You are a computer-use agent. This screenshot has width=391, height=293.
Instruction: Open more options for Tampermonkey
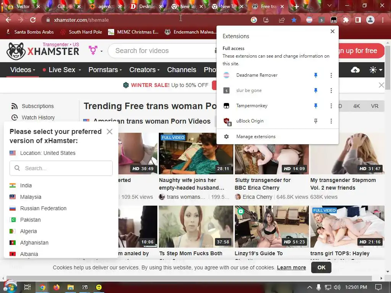(x=331, y=106)
